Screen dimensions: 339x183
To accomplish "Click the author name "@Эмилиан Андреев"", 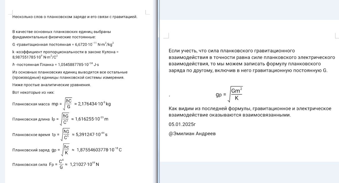I will [x=192, y=134].
